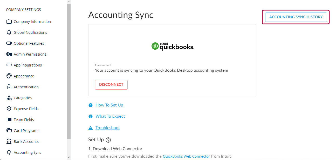Select the Admin Permissions key icon
Screen dimensions: 336x160
point(8,54)
